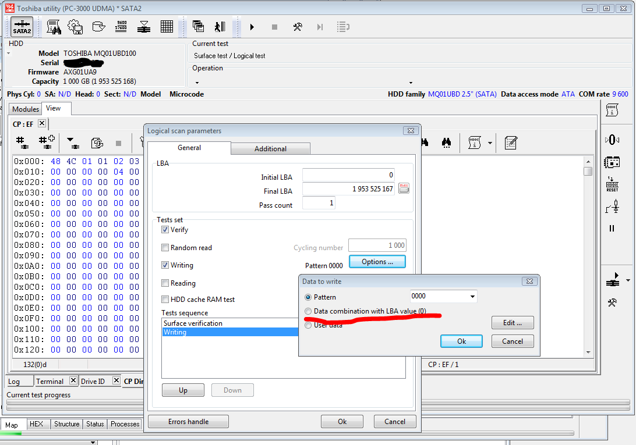The image size is (636, 445).
Task: Open the grid sector map icon
Action: tap(167, 27)
